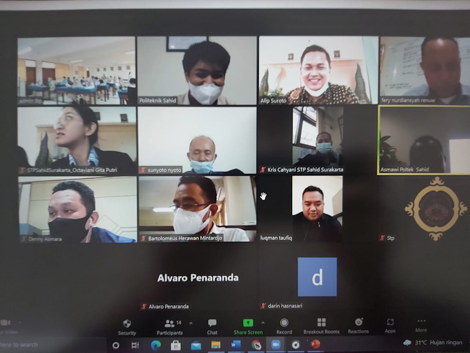Open Breakout Rooms
Screen dimensions: 470x353
click(x=321, y=327)
